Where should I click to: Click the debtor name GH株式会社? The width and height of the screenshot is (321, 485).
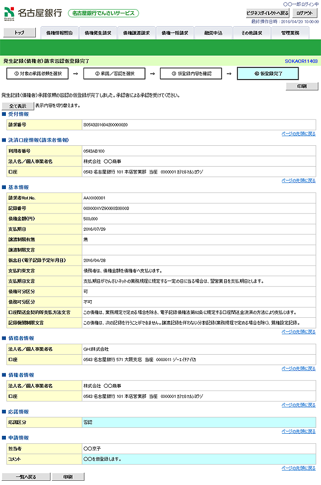click(x=96, y=349)
